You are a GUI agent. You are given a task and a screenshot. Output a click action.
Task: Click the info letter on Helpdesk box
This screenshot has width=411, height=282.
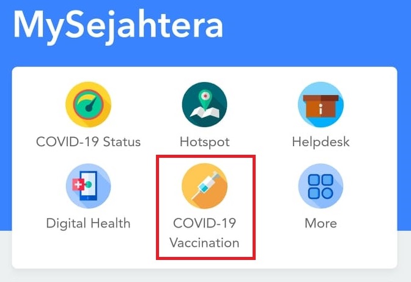click(x=320, y=109)
